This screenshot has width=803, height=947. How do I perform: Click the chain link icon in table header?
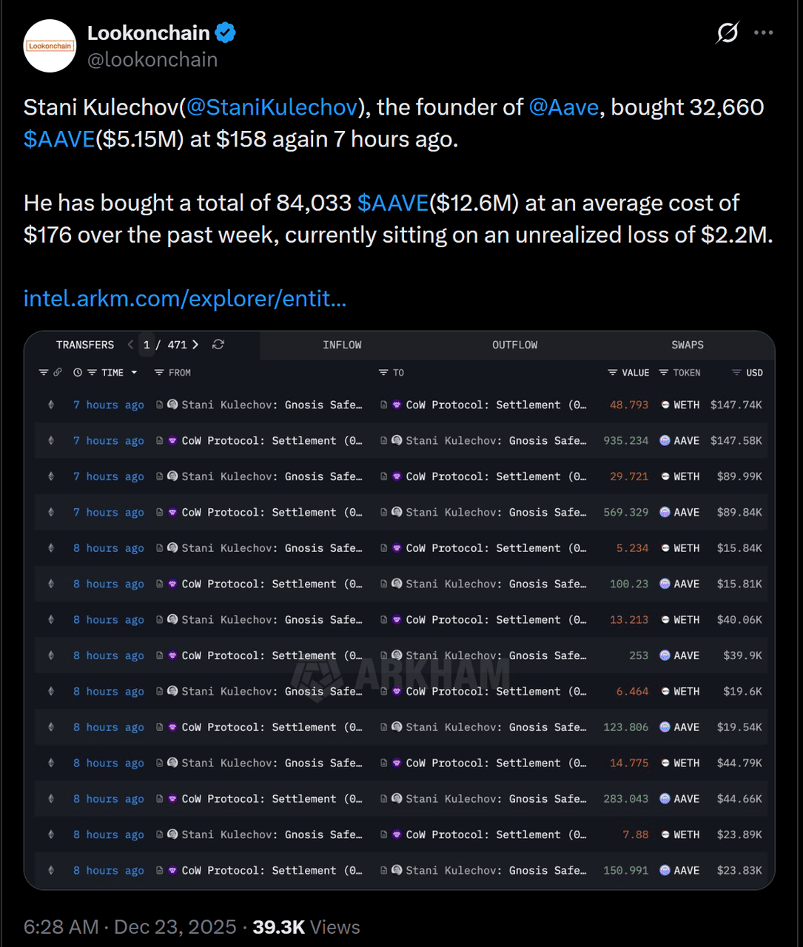coord(57,373)
